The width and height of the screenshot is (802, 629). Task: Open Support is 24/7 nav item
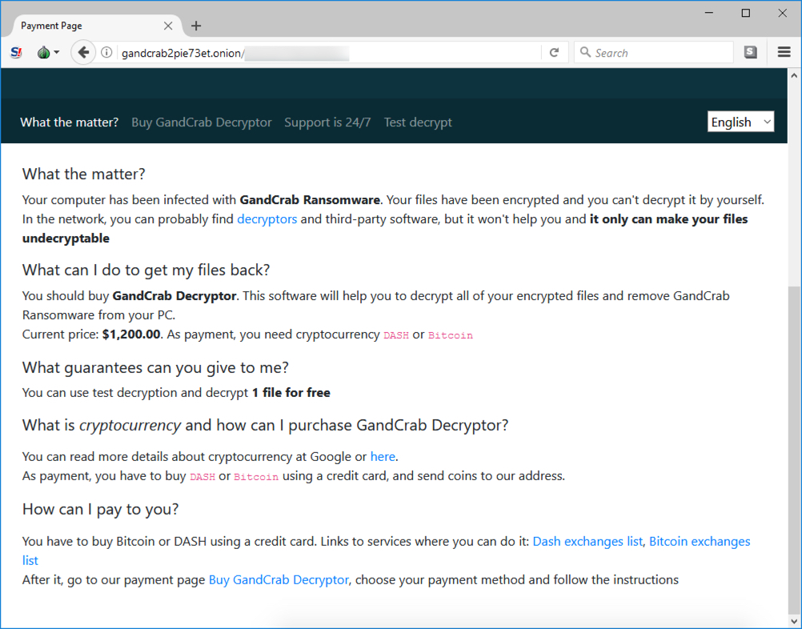[327, 122]
